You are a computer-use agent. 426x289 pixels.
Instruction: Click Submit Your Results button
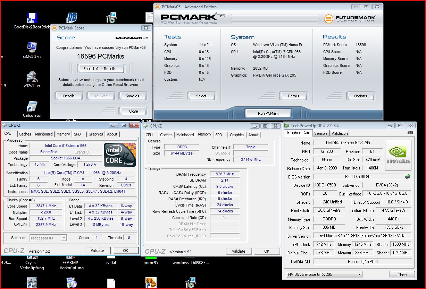click(x=101, y=69)
